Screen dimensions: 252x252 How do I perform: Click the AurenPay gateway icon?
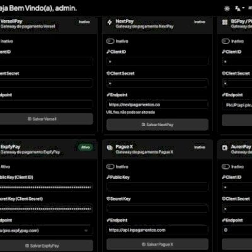[225, 147]
